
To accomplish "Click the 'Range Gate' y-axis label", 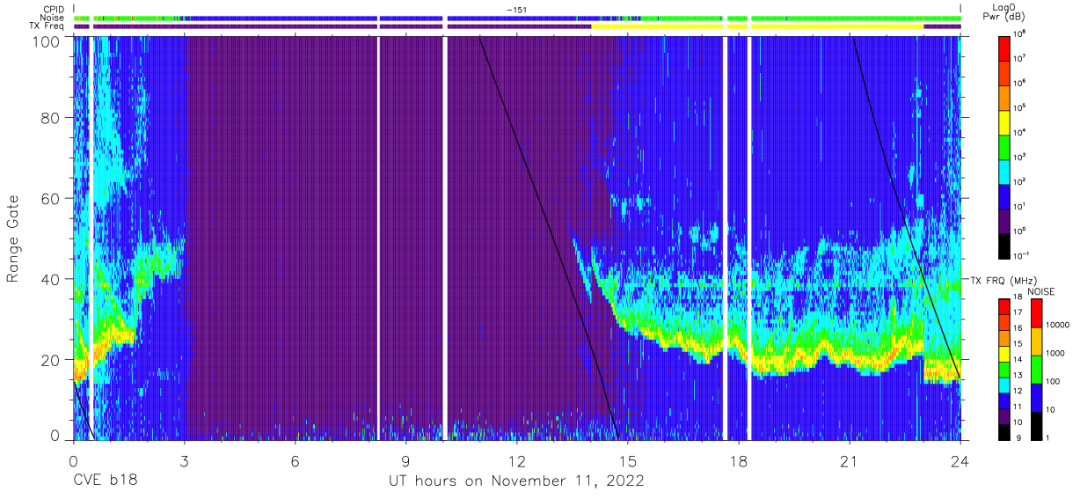I will [13, 238].
